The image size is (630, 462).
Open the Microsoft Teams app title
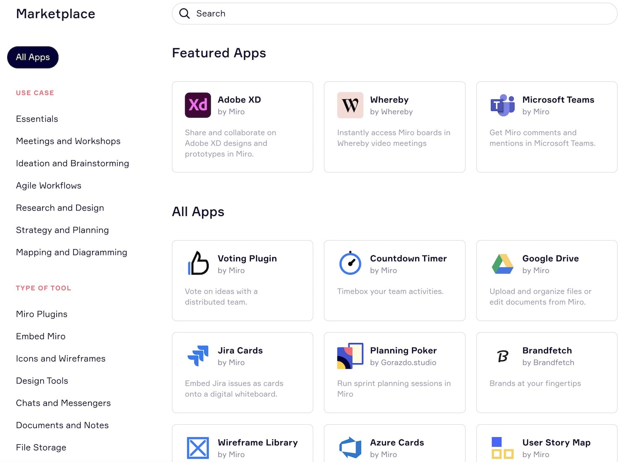pos(558,100)
